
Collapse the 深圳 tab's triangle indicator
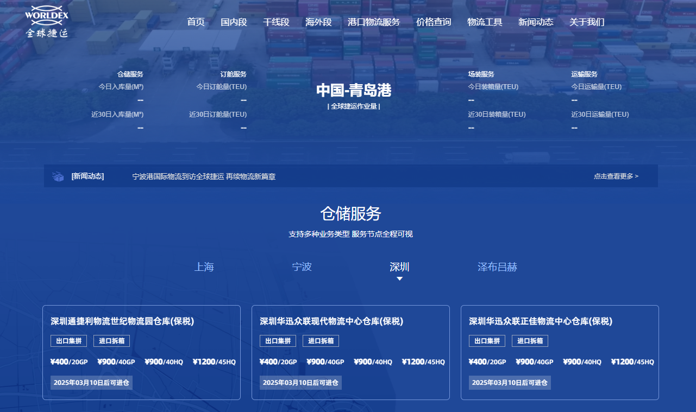click(x=400, y=278)
